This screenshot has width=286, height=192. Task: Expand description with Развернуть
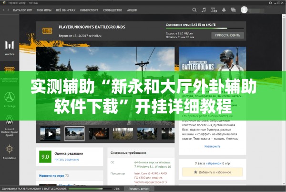[212, 146]
